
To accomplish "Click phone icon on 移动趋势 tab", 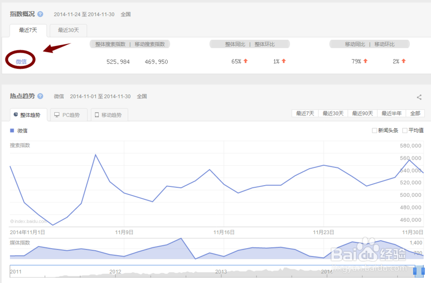I will coord(97,115).
